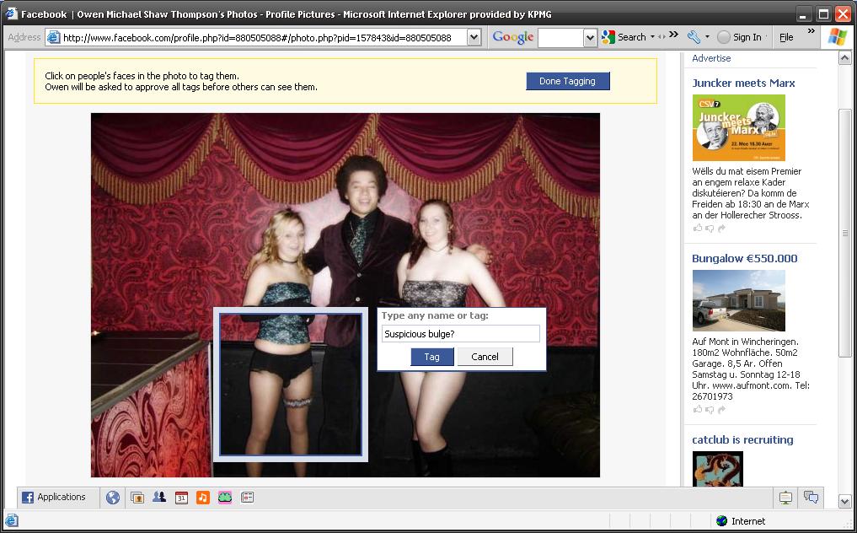Viewport: 857px width, 533px height.
Task: Open the Facebook chat speech bubble icon
Action: [811, 498]
